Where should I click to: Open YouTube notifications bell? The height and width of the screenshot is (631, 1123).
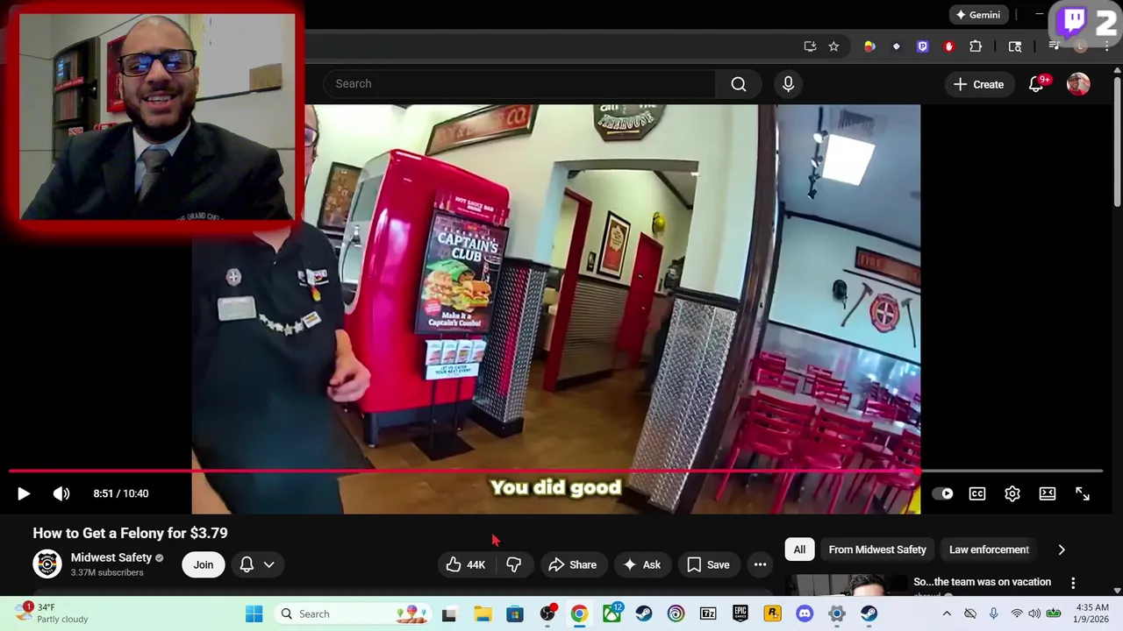point(1036,84)
